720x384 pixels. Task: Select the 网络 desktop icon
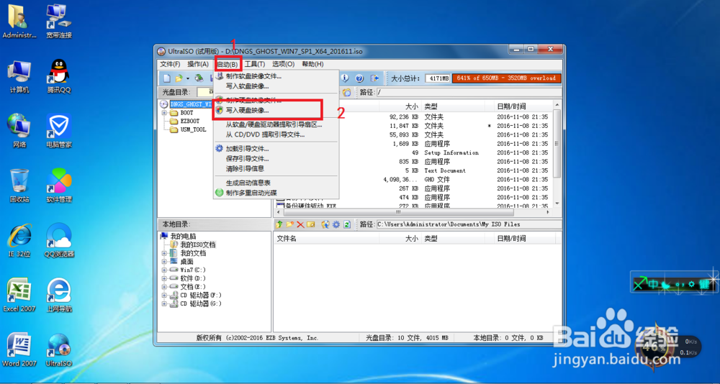(19, 131)
